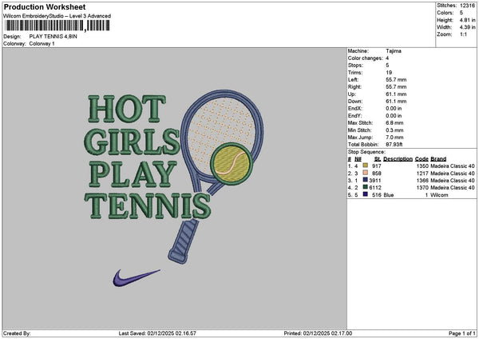This screenshot has height=339, width=479.
Task: Click the Total Bobbin value '87.93ft'
Action: click(x=394, y=145)
